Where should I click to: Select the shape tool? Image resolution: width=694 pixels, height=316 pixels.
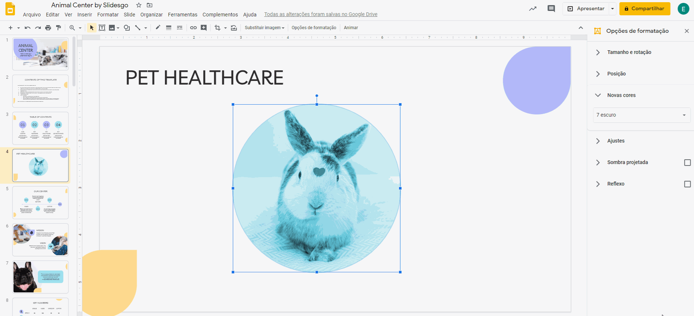(127, 28)
